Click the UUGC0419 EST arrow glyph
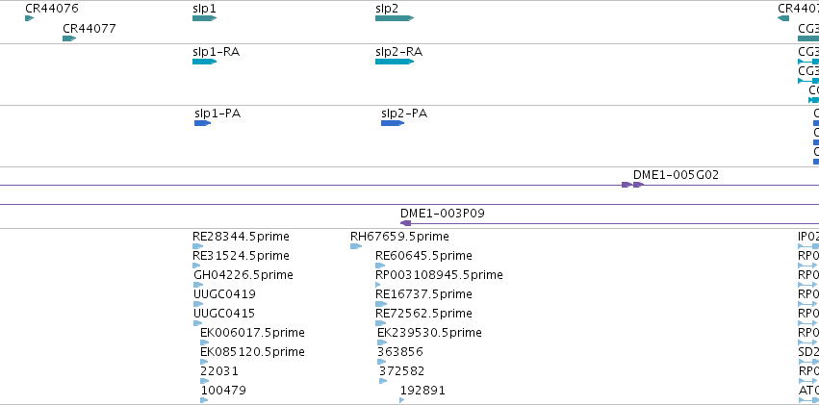The height and width of the screenshot is (405, 819). [198, 304]
